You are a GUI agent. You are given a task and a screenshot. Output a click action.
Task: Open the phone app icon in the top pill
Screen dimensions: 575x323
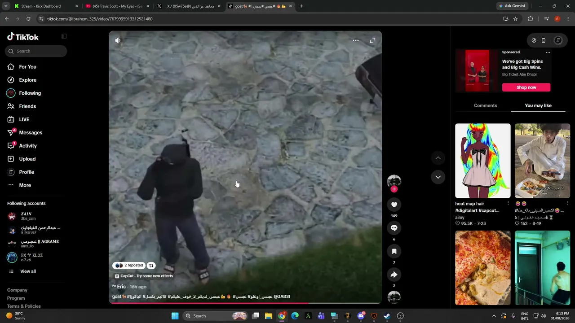(544, 40)
